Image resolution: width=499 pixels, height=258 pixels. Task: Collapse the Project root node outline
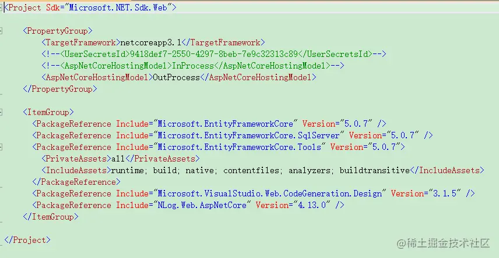1,8
